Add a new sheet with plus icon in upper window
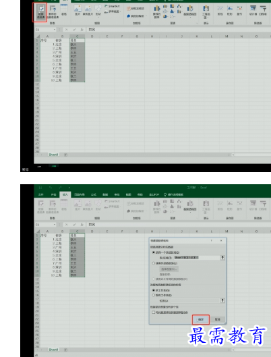 point(65,155)
